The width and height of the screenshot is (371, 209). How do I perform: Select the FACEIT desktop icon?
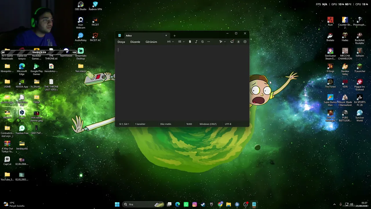pos(95,22)
